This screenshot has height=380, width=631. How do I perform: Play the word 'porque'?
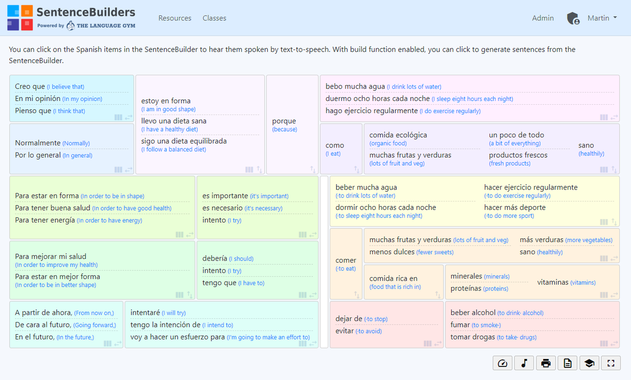(x=284, y=121)
